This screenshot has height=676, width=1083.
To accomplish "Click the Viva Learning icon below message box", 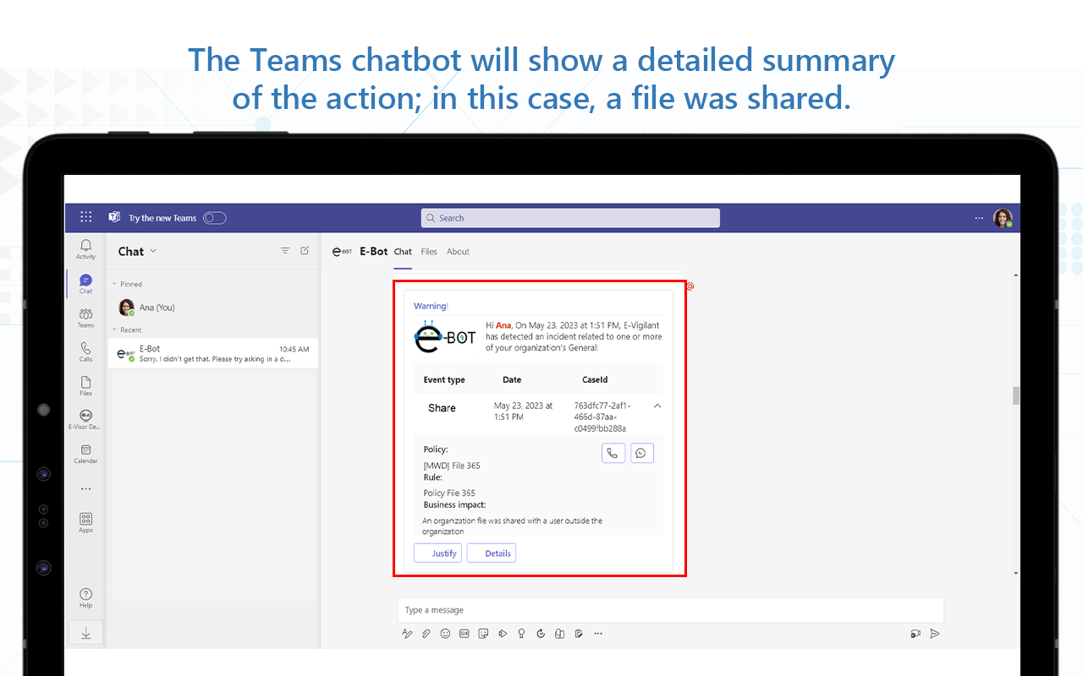I will coord(559,633).
